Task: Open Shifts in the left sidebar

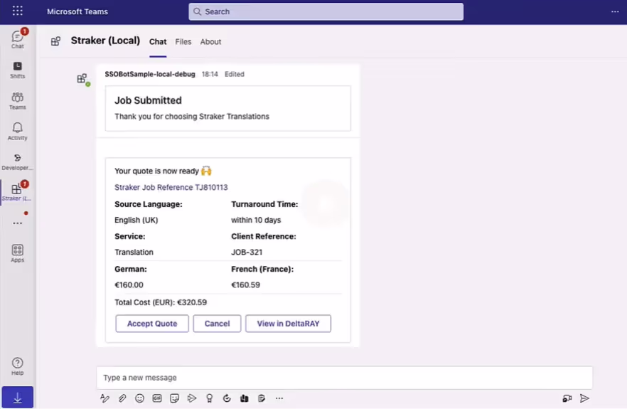Action: point(18,70)
